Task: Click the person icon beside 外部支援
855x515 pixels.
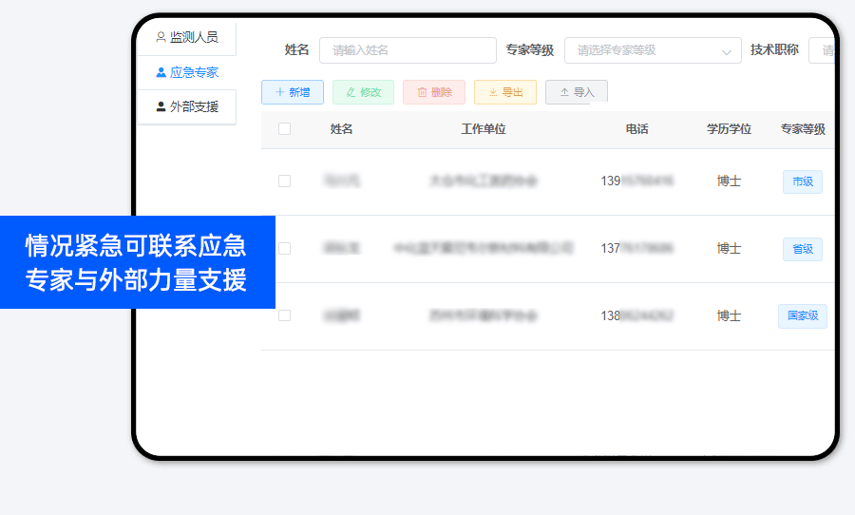Action: [x=161, y=106]
